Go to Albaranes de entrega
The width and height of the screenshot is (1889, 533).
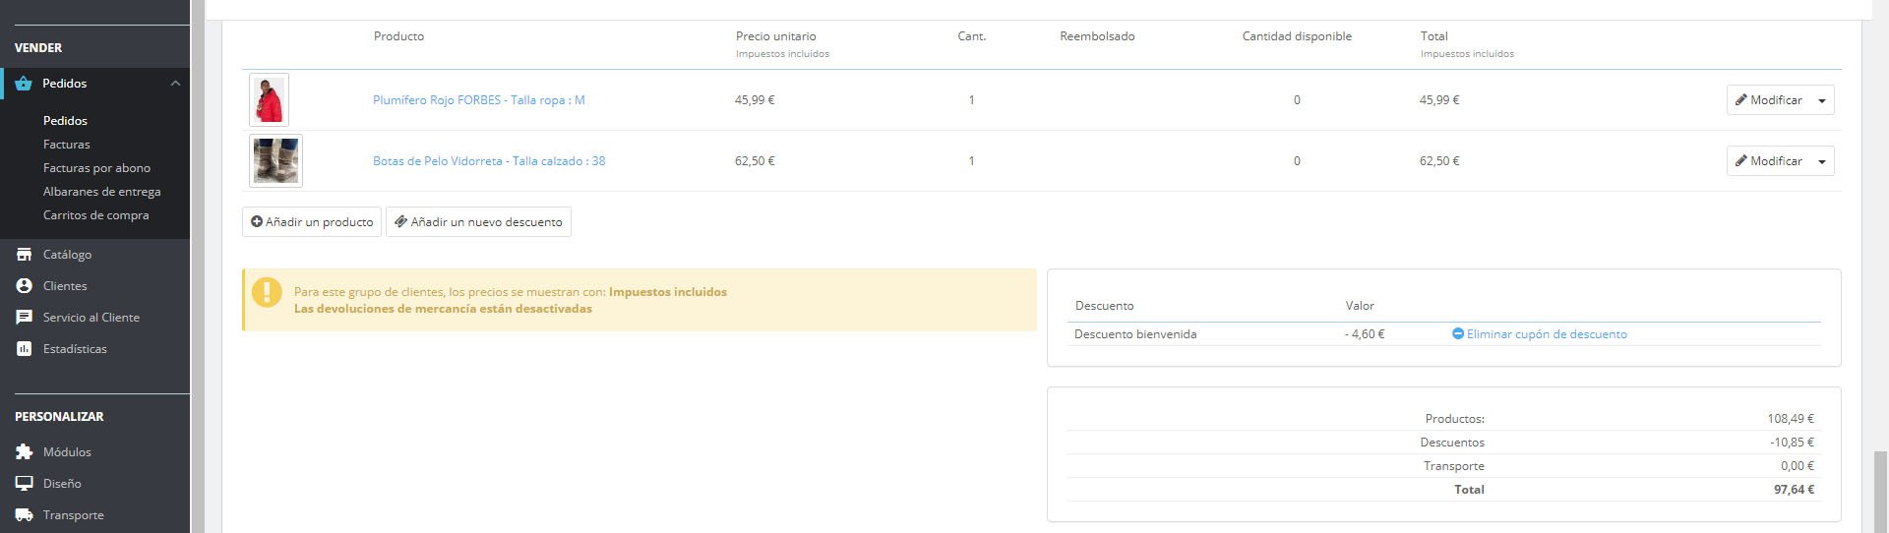(x=101, y=192)
